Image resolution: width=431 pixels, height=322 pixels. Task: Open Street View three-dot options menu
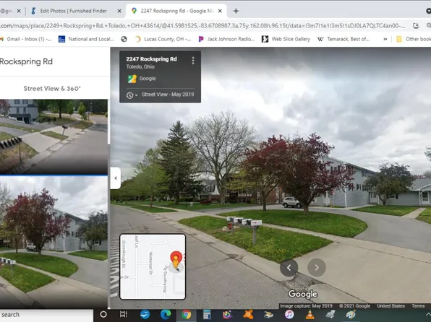pyautogui.click(x=193, y=61)
